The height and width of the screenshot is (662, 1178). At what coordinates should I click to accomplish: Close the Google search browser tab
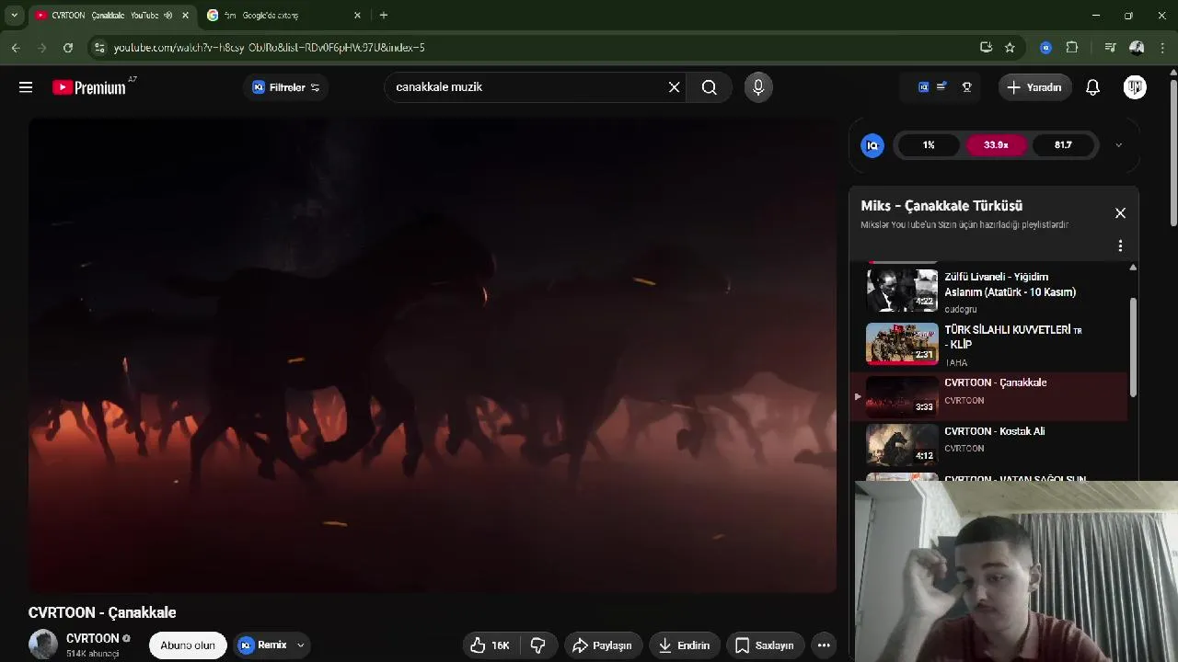coord(357,16)
